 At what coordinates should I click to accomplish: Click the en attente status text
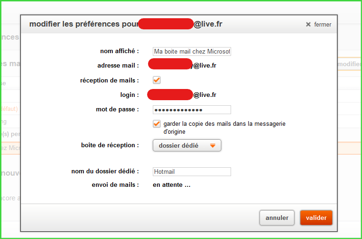point(172,185)
